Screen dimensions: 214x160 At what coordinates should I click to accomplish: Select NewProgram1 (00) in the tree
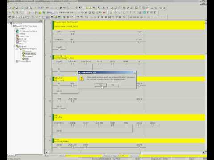click(x=29, y=49)
